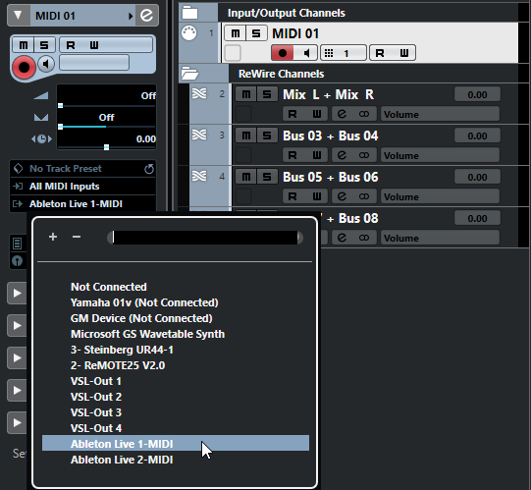531x490 pixels.
Task: Click the edit channel icon for Mix L + Mix R
Action: click(342, 114)
